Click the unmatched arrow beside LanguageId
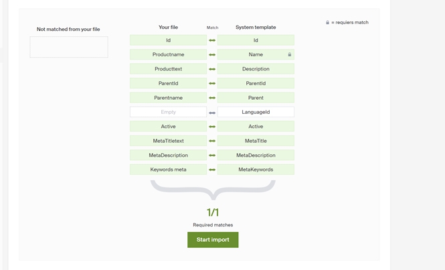The width and height of the screenshot is (445, 270). (x=212, y=113)
